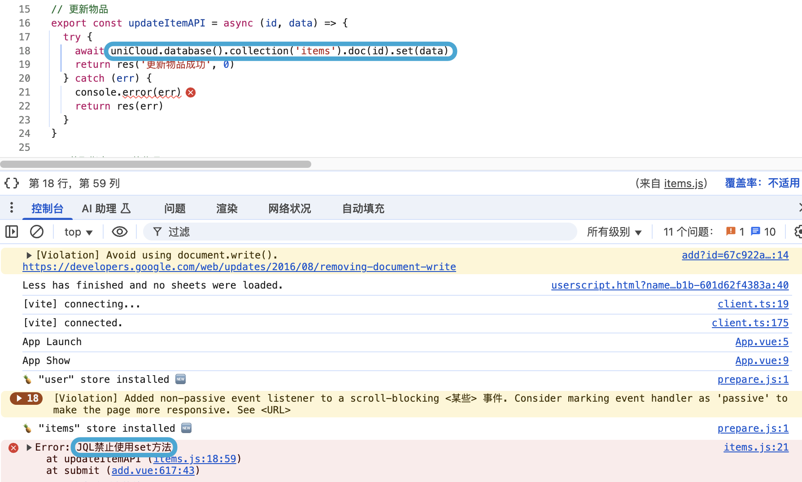Viewport: 802px width, 482px height.
Task: Click the red error icon on line 21
Action: pos(191,92)
